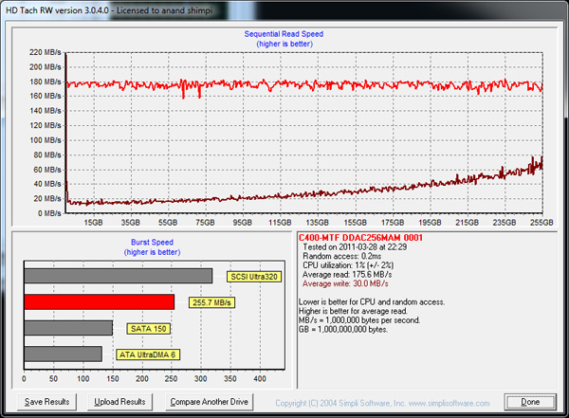Click the 'Random access: 0.2ms' line

point(341,256)
